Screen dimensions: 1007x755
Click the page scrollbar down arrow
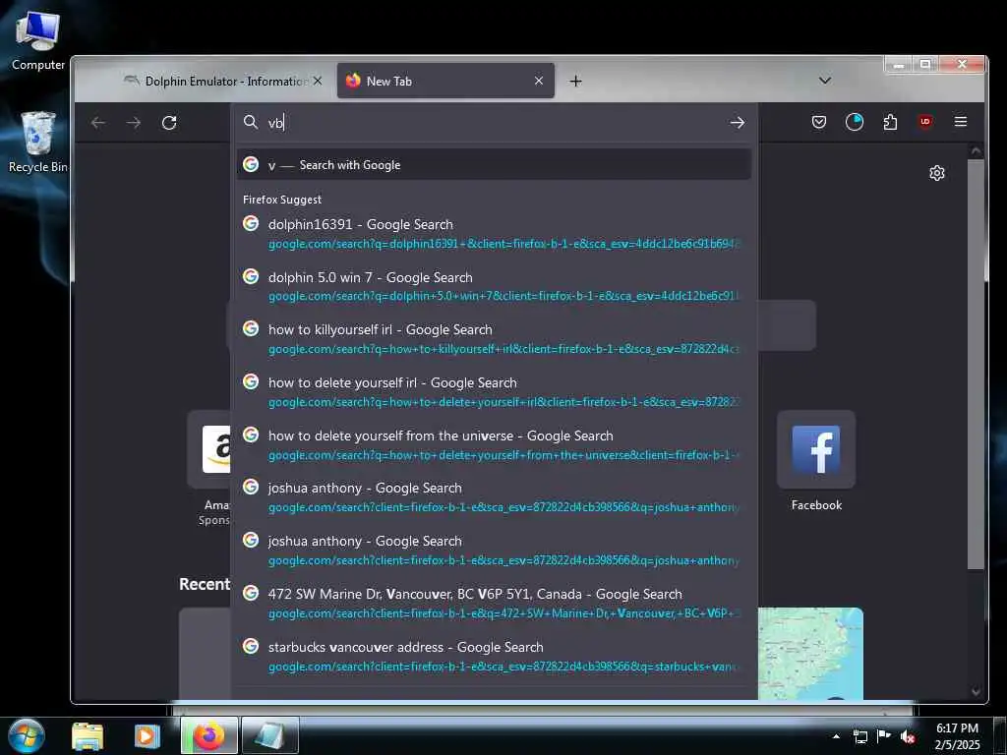coord(977,691)
